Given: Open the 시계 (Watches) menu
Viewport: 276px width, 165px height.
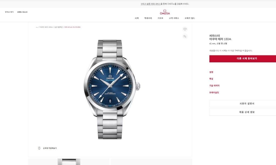Looking at the screenshot, I should [x=137, y=18].
